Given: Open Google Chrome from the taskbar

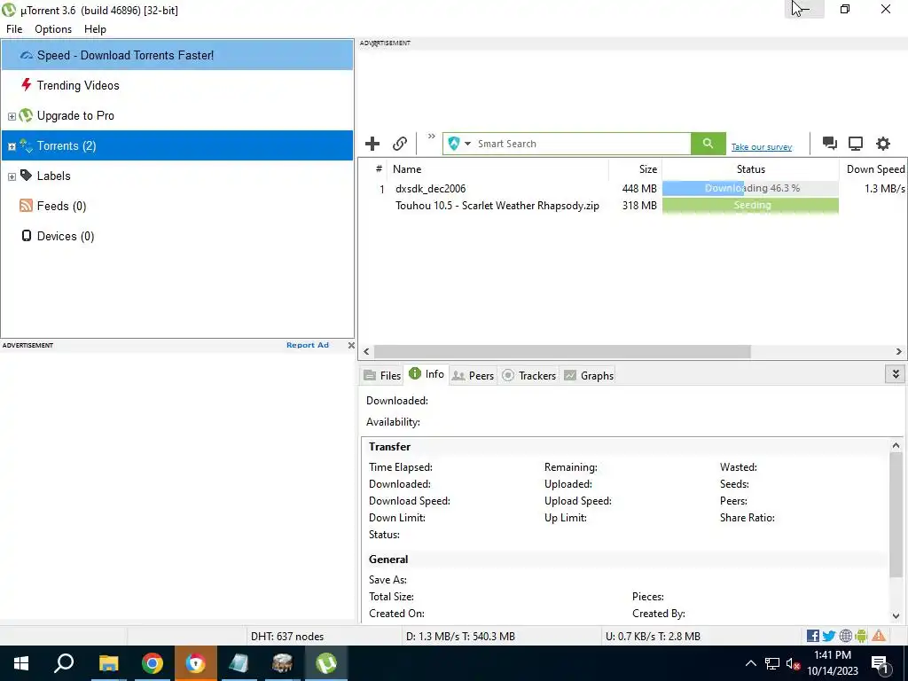Looking at the screenshot, I should 153,663.
